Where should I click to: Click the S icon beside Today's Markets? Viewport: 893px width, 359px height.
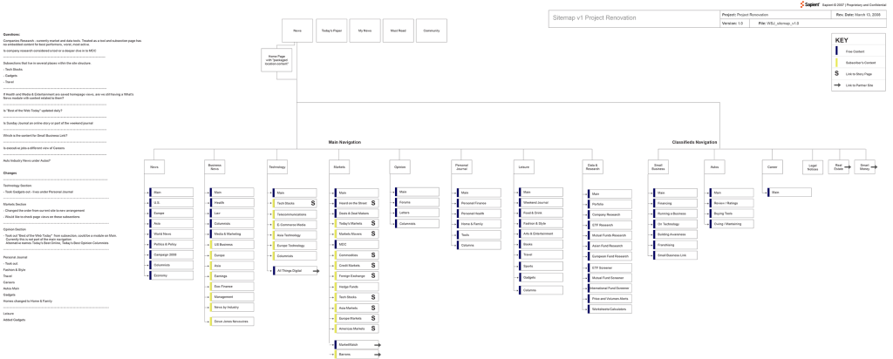(373, 224)
